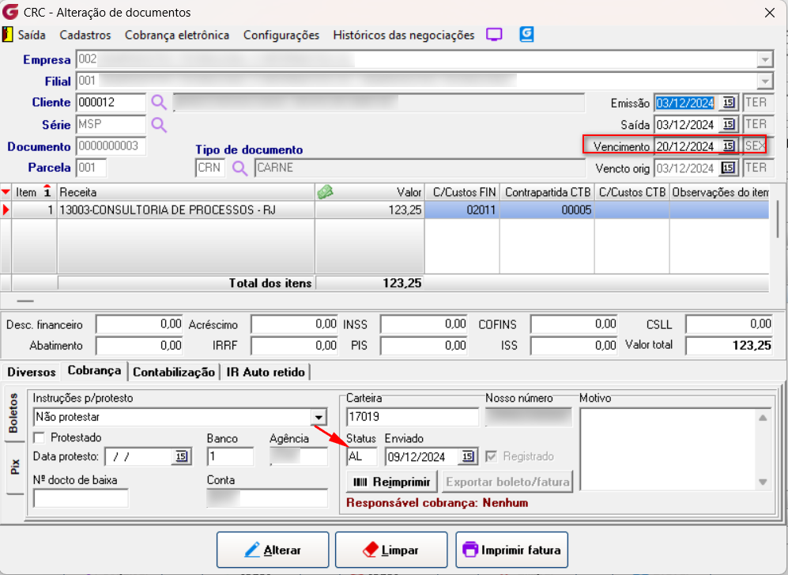The image size is (788, 575).
Task: Click the Desc. financeiro field
Action: click(140, 324)
